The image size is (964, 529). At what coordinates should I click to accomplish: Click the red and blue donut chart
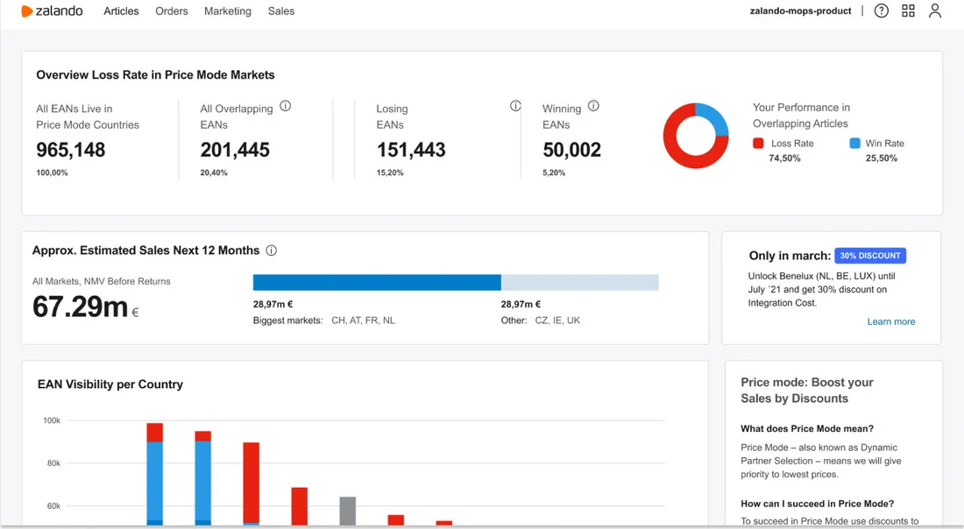(x=695, y=136)
